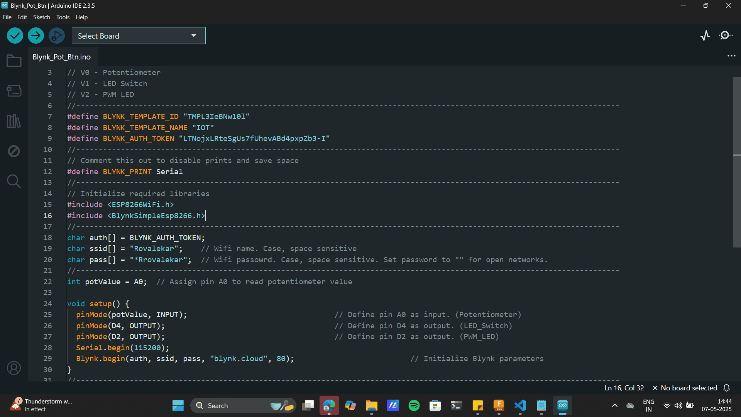Viewport: 741px width, 417px height.
Task: Open the clock showing 14:44
Action: click(717, 405)
